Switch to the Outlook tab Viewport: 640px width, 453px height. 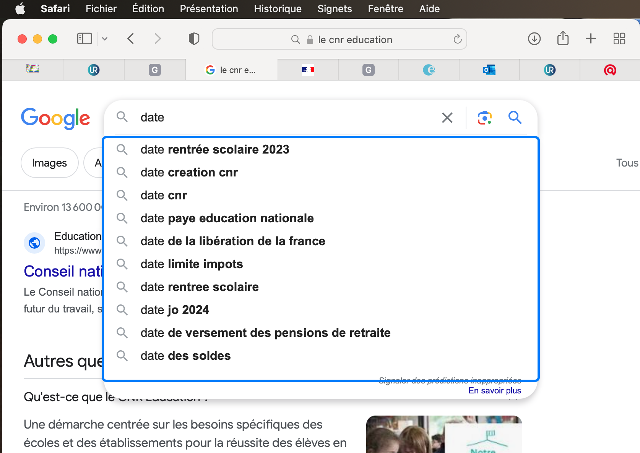pyautogui.click(x=489, y=70)
